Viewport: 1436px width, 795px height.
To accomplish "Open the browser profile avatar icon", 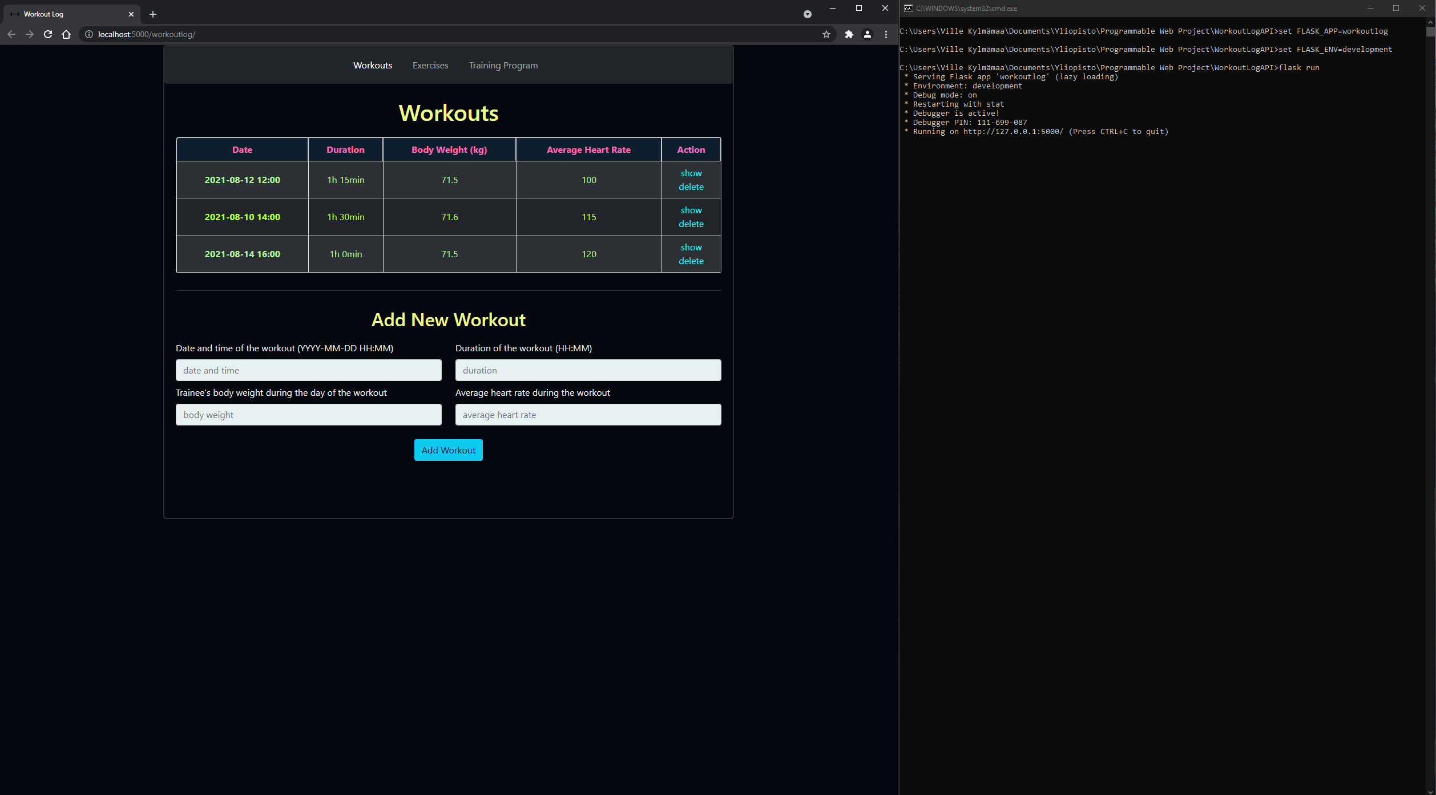I will pyautogui.click(x=867, y=34).
